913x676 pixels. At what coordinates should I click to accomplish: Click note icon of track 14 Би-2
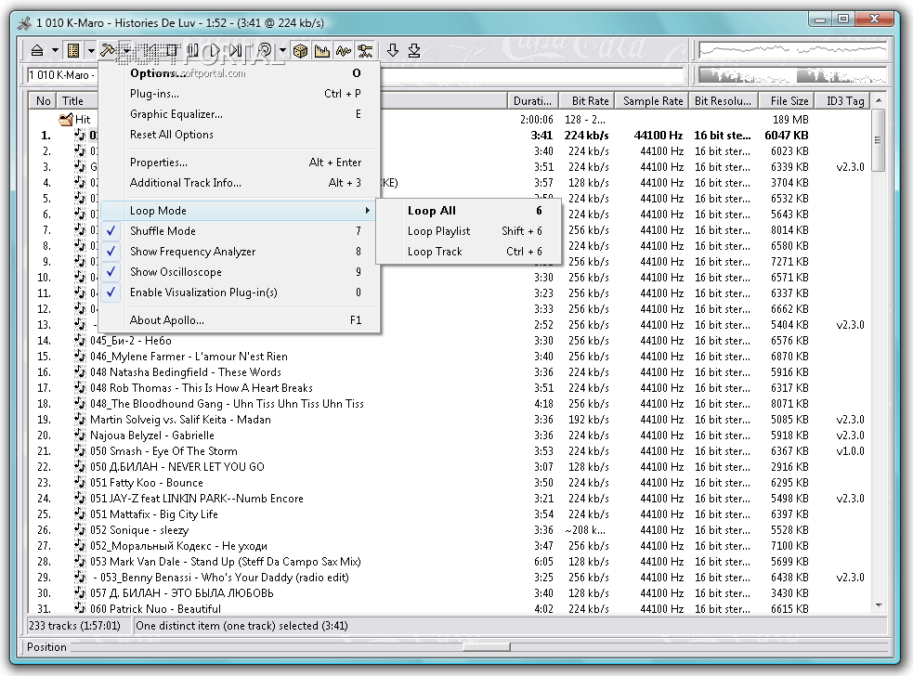click(80, 341)
